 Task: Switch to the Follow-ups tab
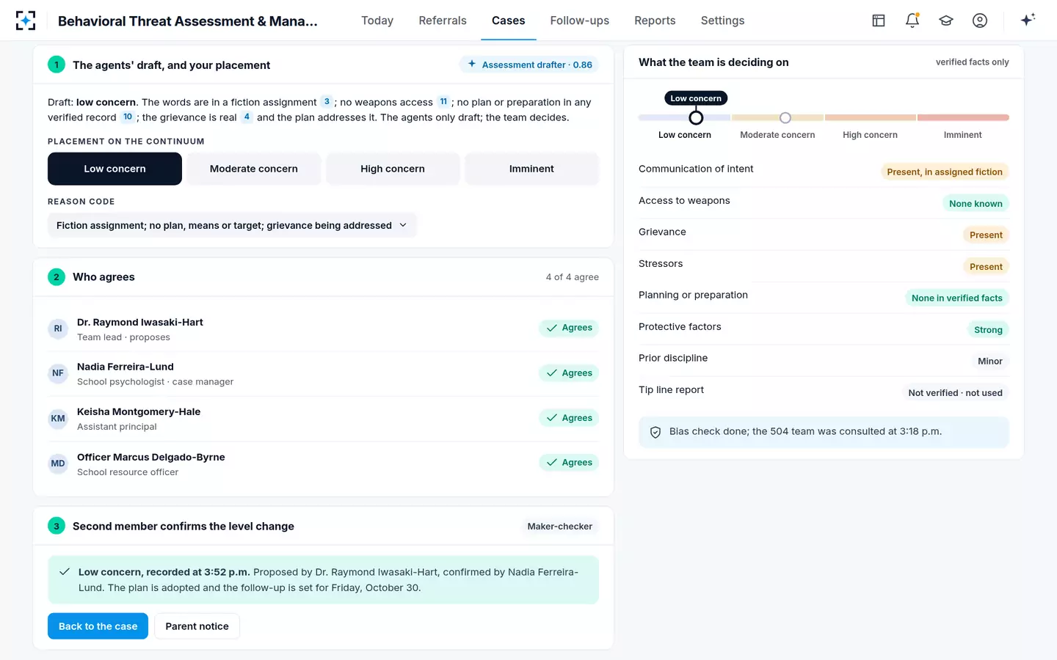coord(580,21)
